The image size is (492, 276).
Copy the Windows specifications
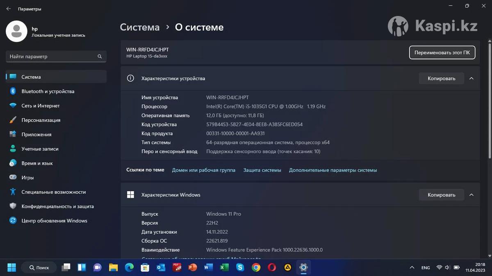click(442, 195)
